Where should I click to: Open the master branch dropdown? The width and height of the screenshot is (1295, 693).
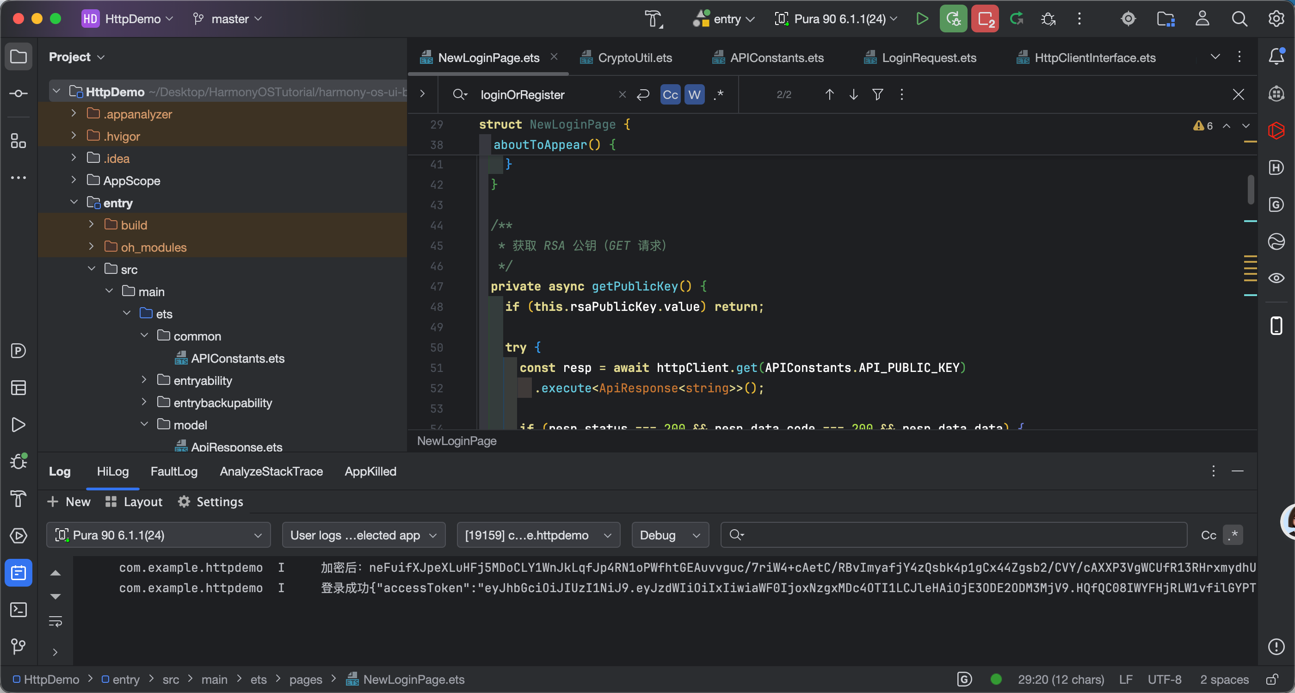point(228,19)
